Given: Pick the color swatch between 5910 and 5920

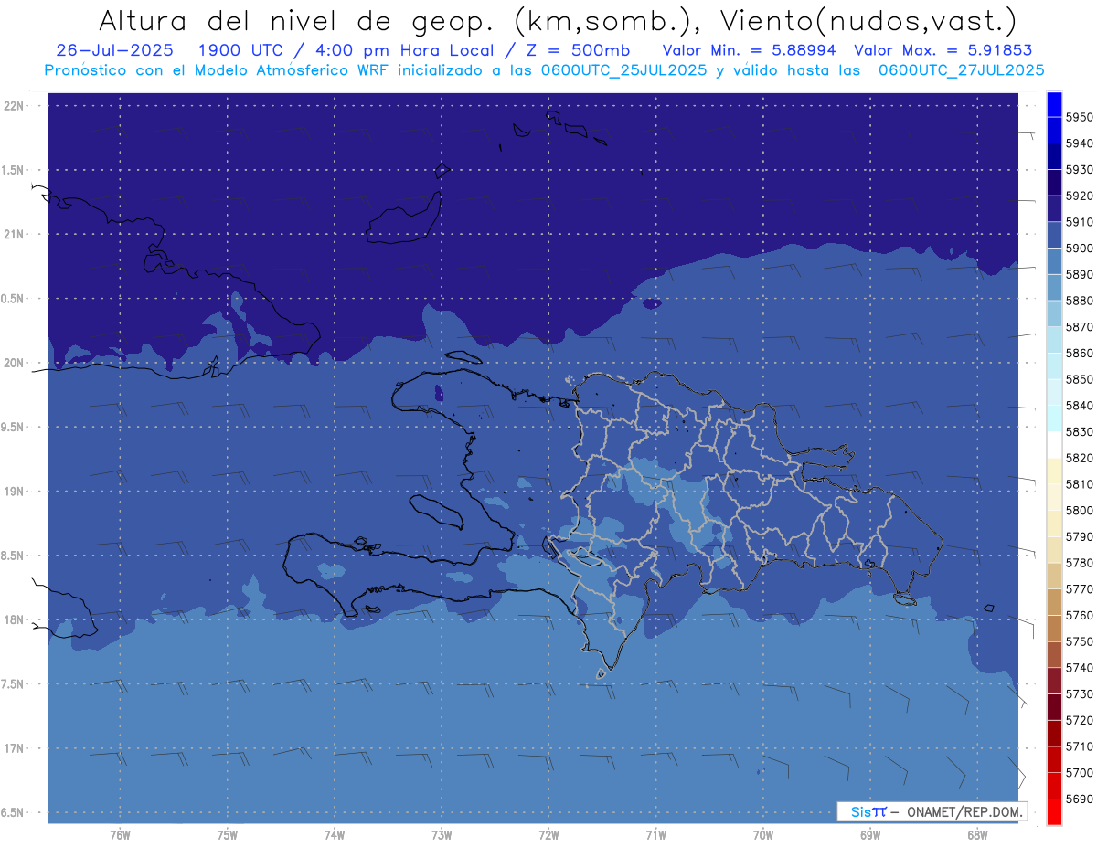Looking at the screenshot, I should click(x=1054, y=209).
